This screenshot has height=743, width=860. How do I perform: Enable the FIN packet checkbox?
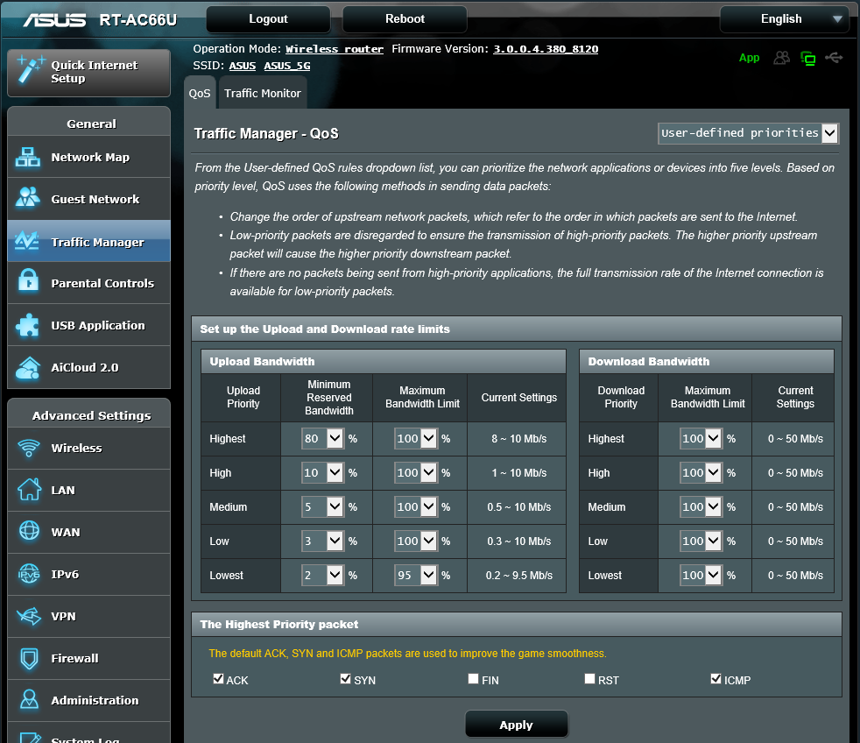coord(473,679)
